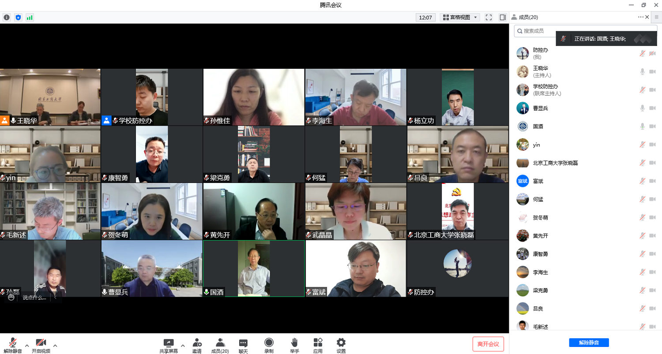Expand the 宫格视图 layout dropdown
The image size is (662, 354).
(x=475, y=18)
